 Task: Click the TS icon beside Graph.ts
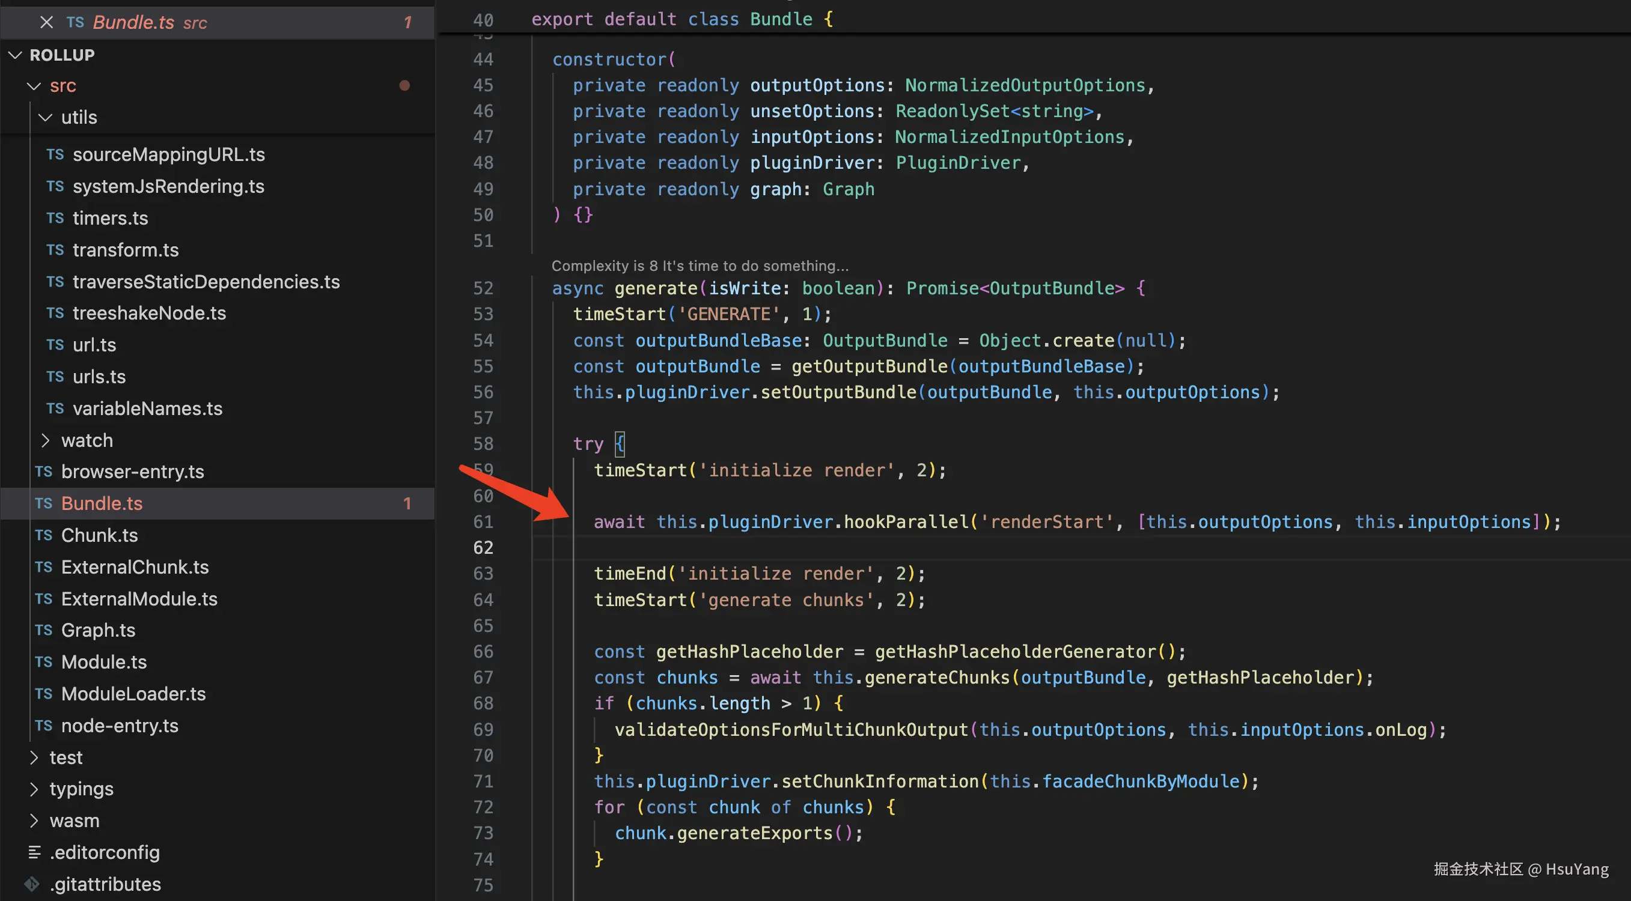pos(44,630)
